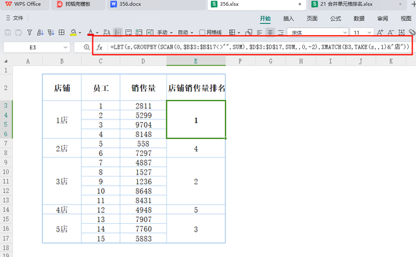Screen dimensions: 416x257
Task: Switch to 356.docx document tab
Action: pyautogui.click(x=126, y=4)
